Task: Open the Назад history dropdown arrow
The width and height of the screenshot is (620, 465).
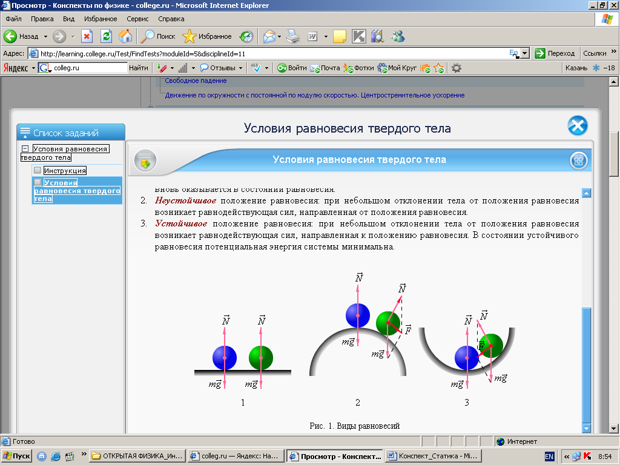Action: click(45, 36)
